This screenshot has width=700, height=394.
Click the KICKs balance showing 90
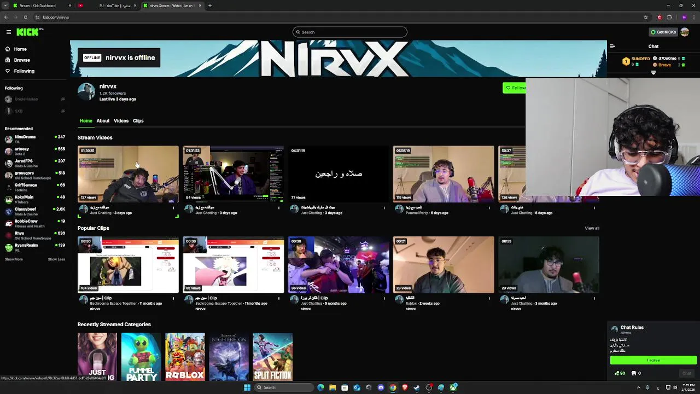pyautogui.click(x=620, y=373)
